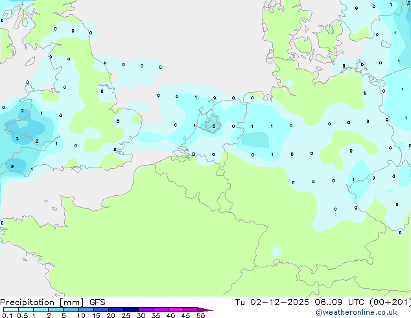This screenshot has height=318, width=411.
Task: Click the 'Precipitation [mm]' title text
Action: click(42, 302)
